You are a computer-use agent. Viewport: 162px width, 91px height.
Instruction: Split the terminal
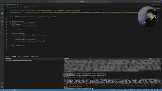coord(157,59)
